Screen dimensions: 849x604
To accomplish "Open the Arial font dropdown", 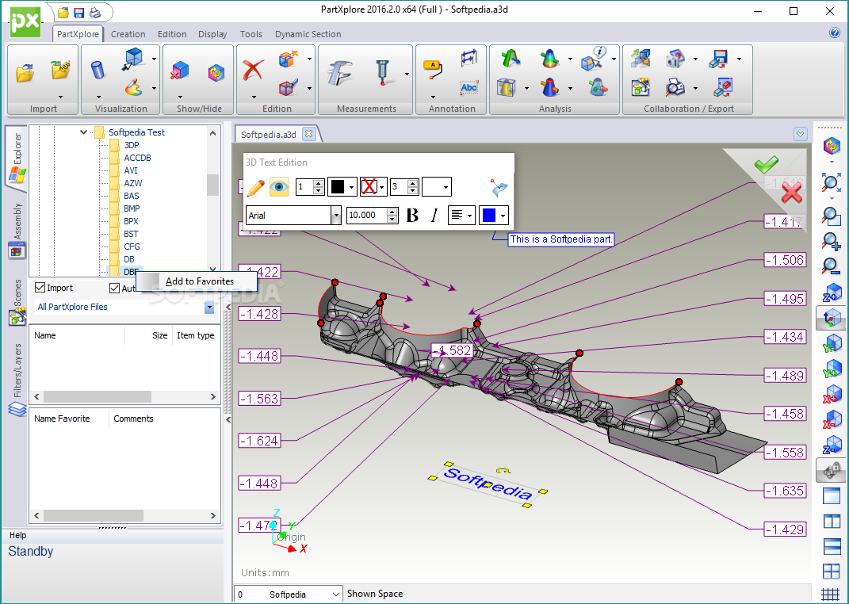I will [x=335, y=216].
